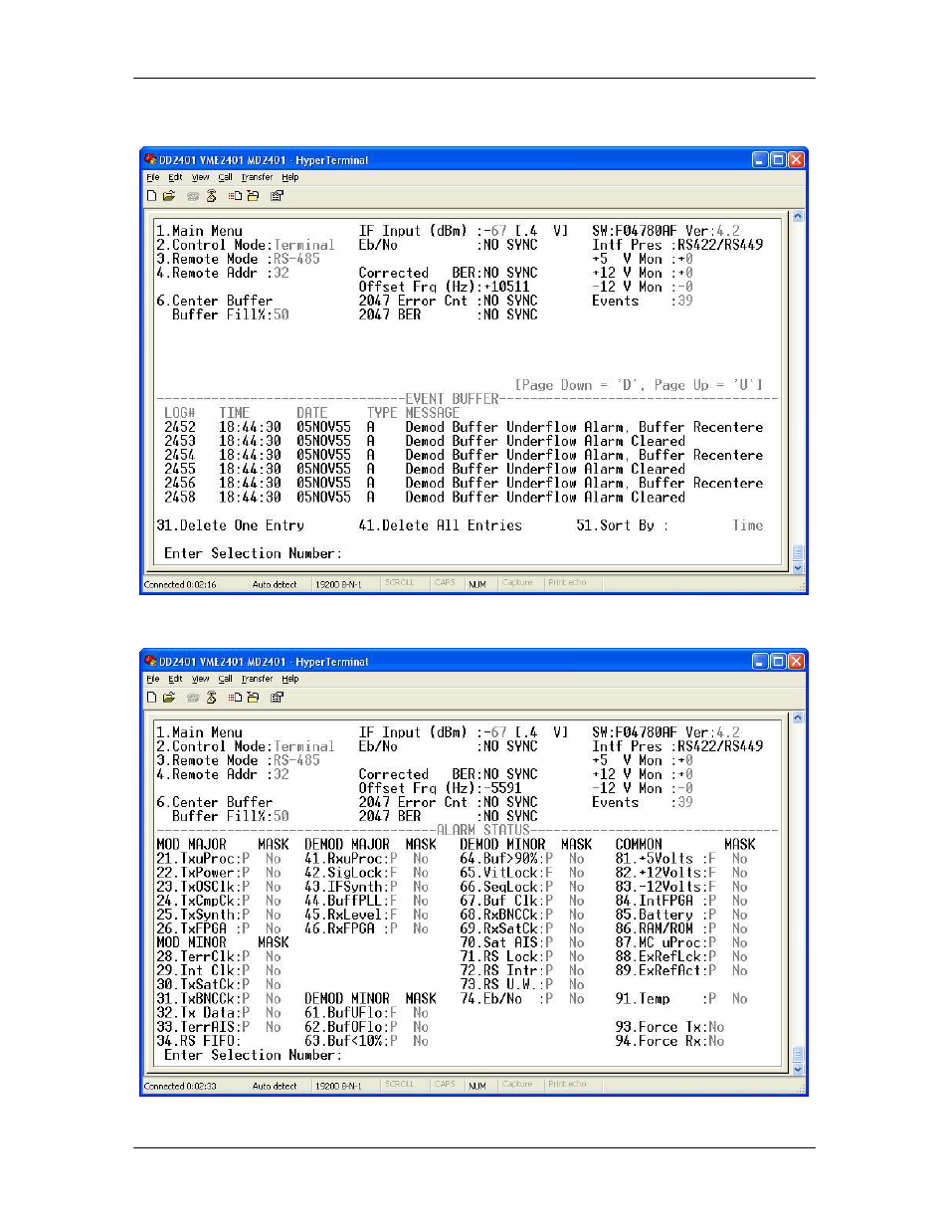The image size is (949, 1229).
Task: Click scroll up arrow in Event Buffer window
Action: click(797, 217)
